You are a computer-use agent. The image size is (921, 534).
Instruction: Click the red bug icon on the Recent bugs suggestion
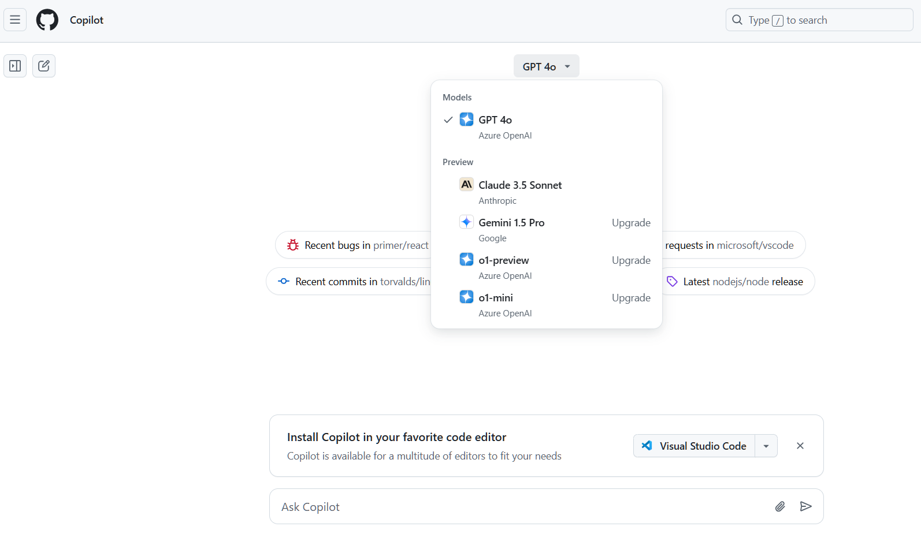tap(293, 245)
